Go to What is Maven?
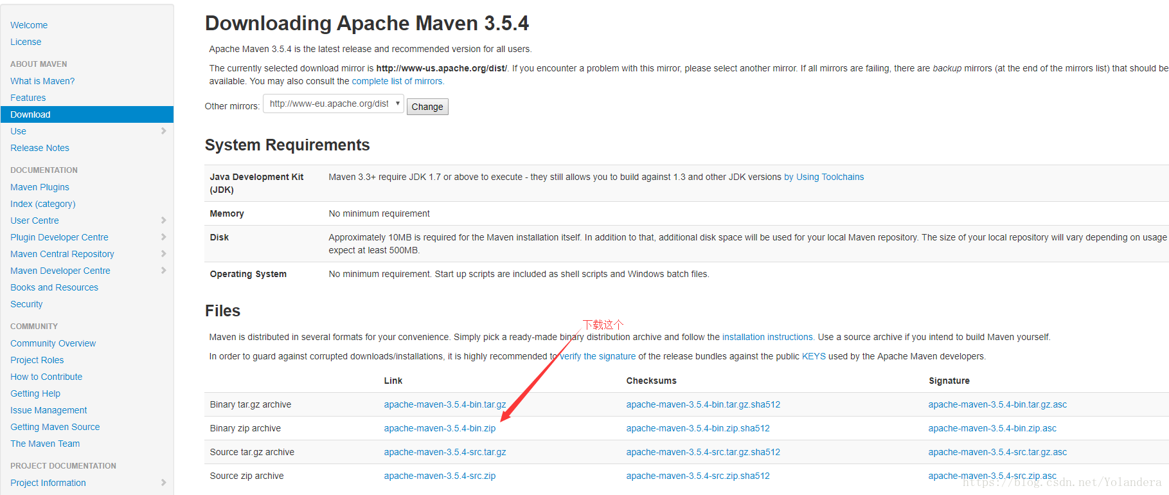Viewport: 1169px width, 495px height. [42, 81]
